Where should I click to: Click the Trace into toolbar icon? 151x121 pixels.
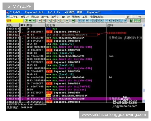tap(59, 21)
